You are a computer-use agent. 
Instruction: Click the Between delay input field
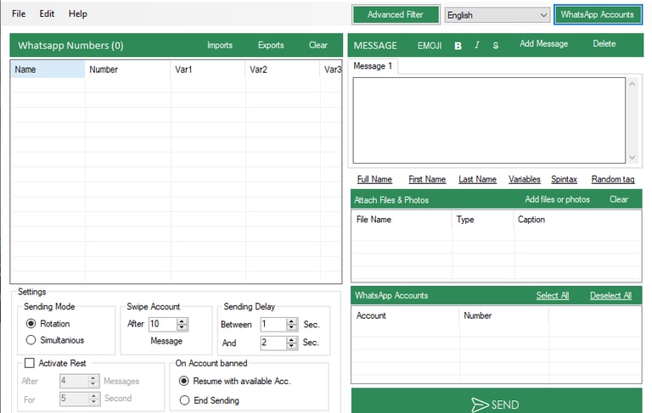(273, 324)
